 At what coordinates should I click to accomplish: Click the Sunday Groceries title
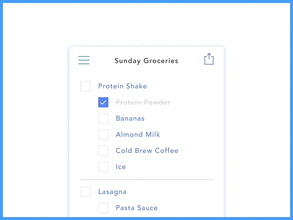point(146,61)
